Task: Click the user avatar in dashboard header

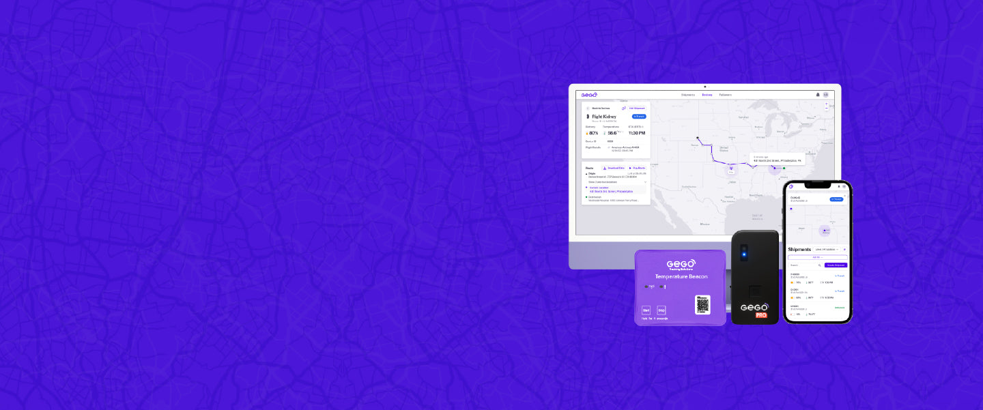Action: (826, 95)
